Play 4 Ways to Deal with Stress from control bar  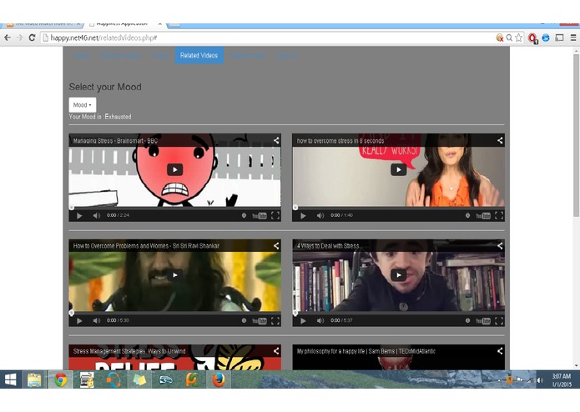(303, 321)
